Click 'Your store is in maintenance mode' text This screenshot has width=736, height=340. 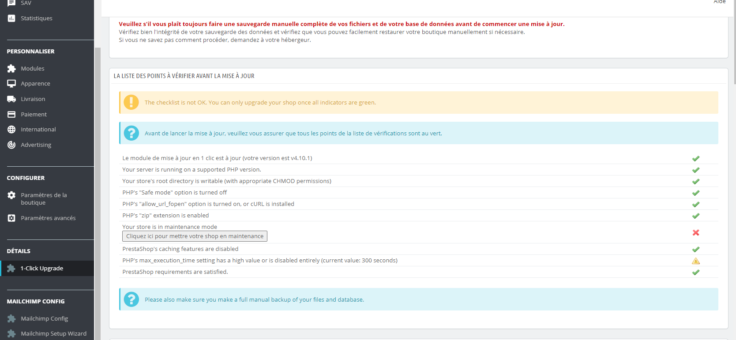(170, 227)
